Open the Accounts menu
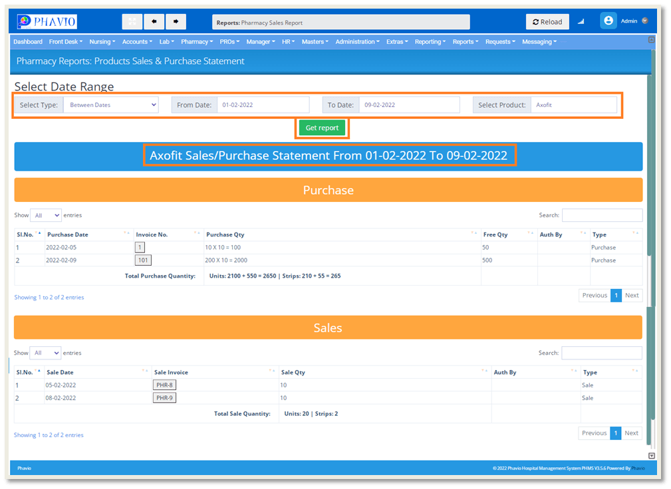Viewport: 671px width, 489px height. point(138,41)
